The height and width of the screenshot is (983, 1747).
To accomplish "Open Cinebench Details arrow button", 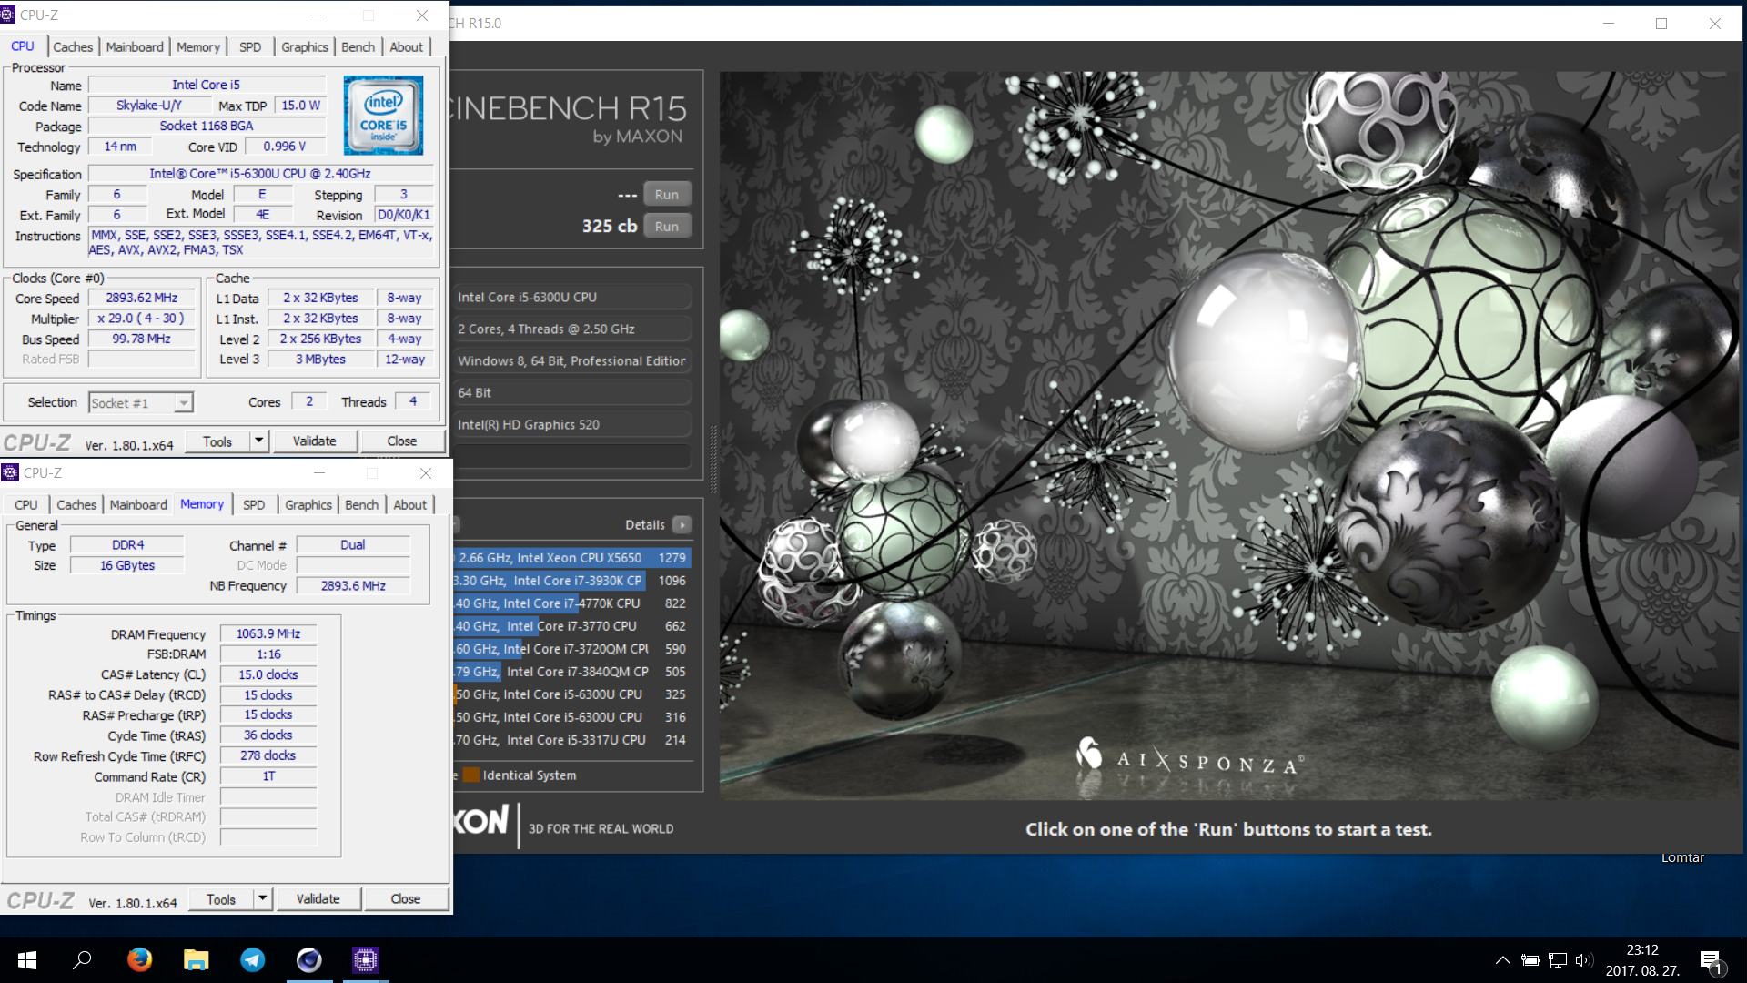I will [682, 525].
